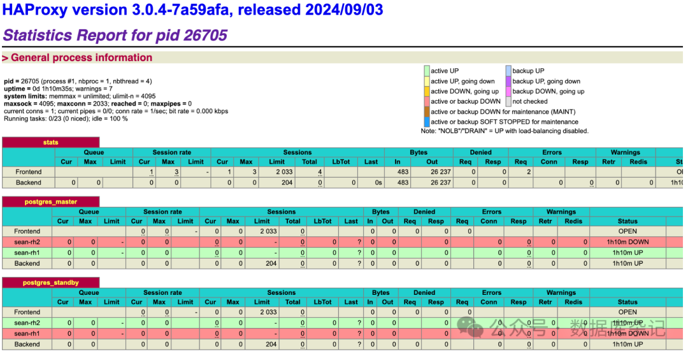Click '1h10m UP' status in postgres_master Backend row
The image size is (688, 356).
click(627, 264)
